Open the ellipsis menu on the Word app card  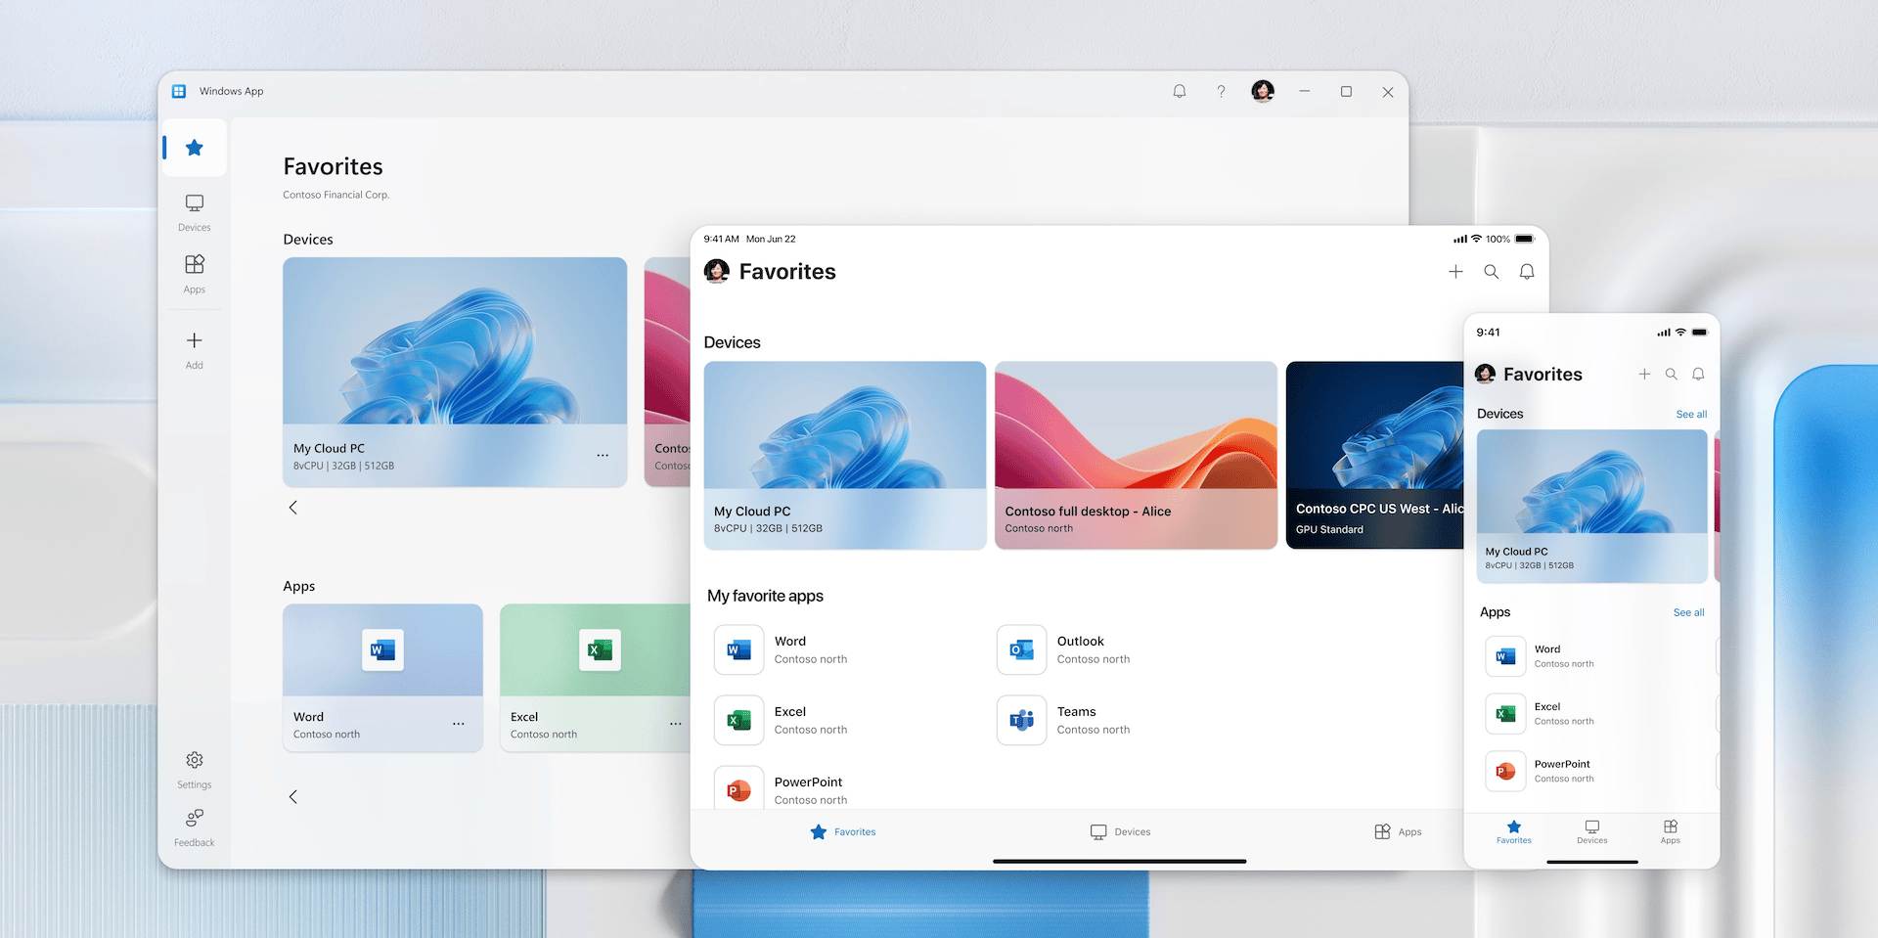tap(458, 724)
